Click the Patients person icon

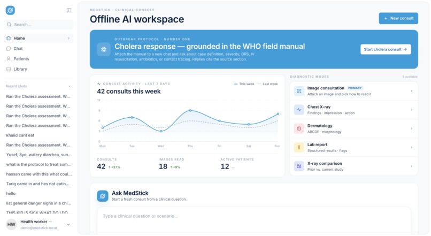coord(9,58)
